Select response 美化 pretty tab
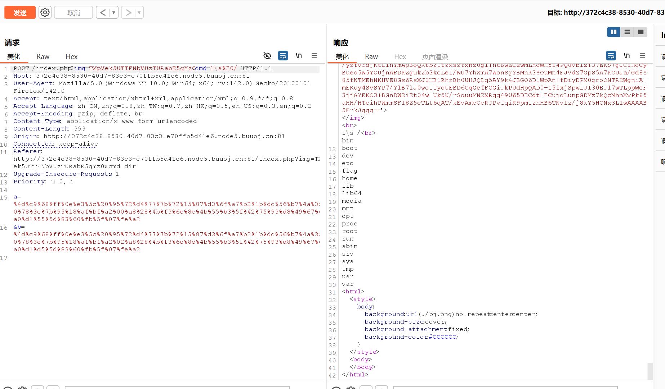 pyautogui.click(x=342, y=56)
